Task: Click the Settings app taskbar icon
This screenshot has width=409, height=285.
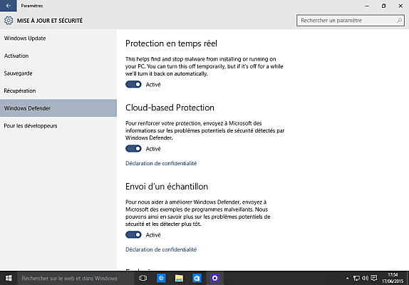Action: pos(214,278)
